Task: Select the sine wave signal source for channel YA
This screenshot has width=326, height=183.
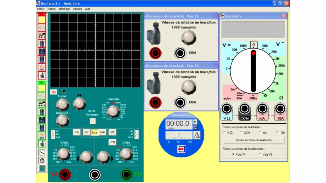Action: pos(42,27)
